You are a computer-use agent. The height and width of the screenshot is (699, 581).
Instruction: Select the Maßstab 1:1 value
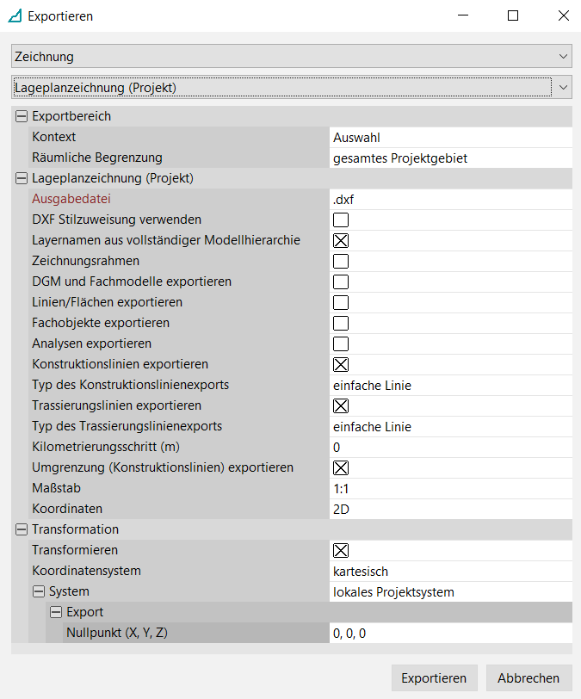point(450,488)
